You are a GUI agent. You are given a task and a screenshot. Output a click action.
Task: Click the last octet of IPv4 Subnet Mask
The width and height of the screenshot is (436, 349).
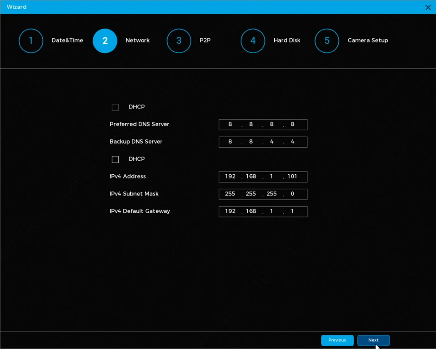(292, 194)
